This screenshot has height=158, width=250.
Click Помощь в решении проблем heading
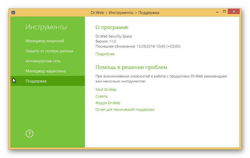point(131,67)
